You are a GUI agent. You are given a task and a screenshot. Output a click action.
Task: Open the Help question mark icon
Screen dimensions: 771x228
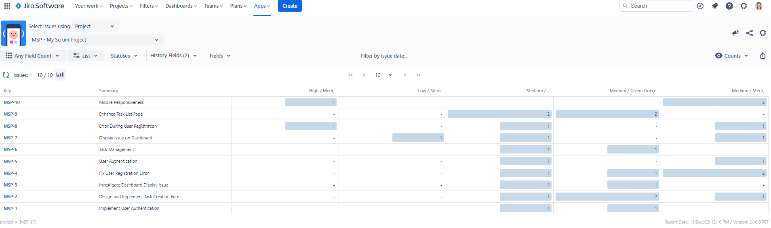click(729, 6)
